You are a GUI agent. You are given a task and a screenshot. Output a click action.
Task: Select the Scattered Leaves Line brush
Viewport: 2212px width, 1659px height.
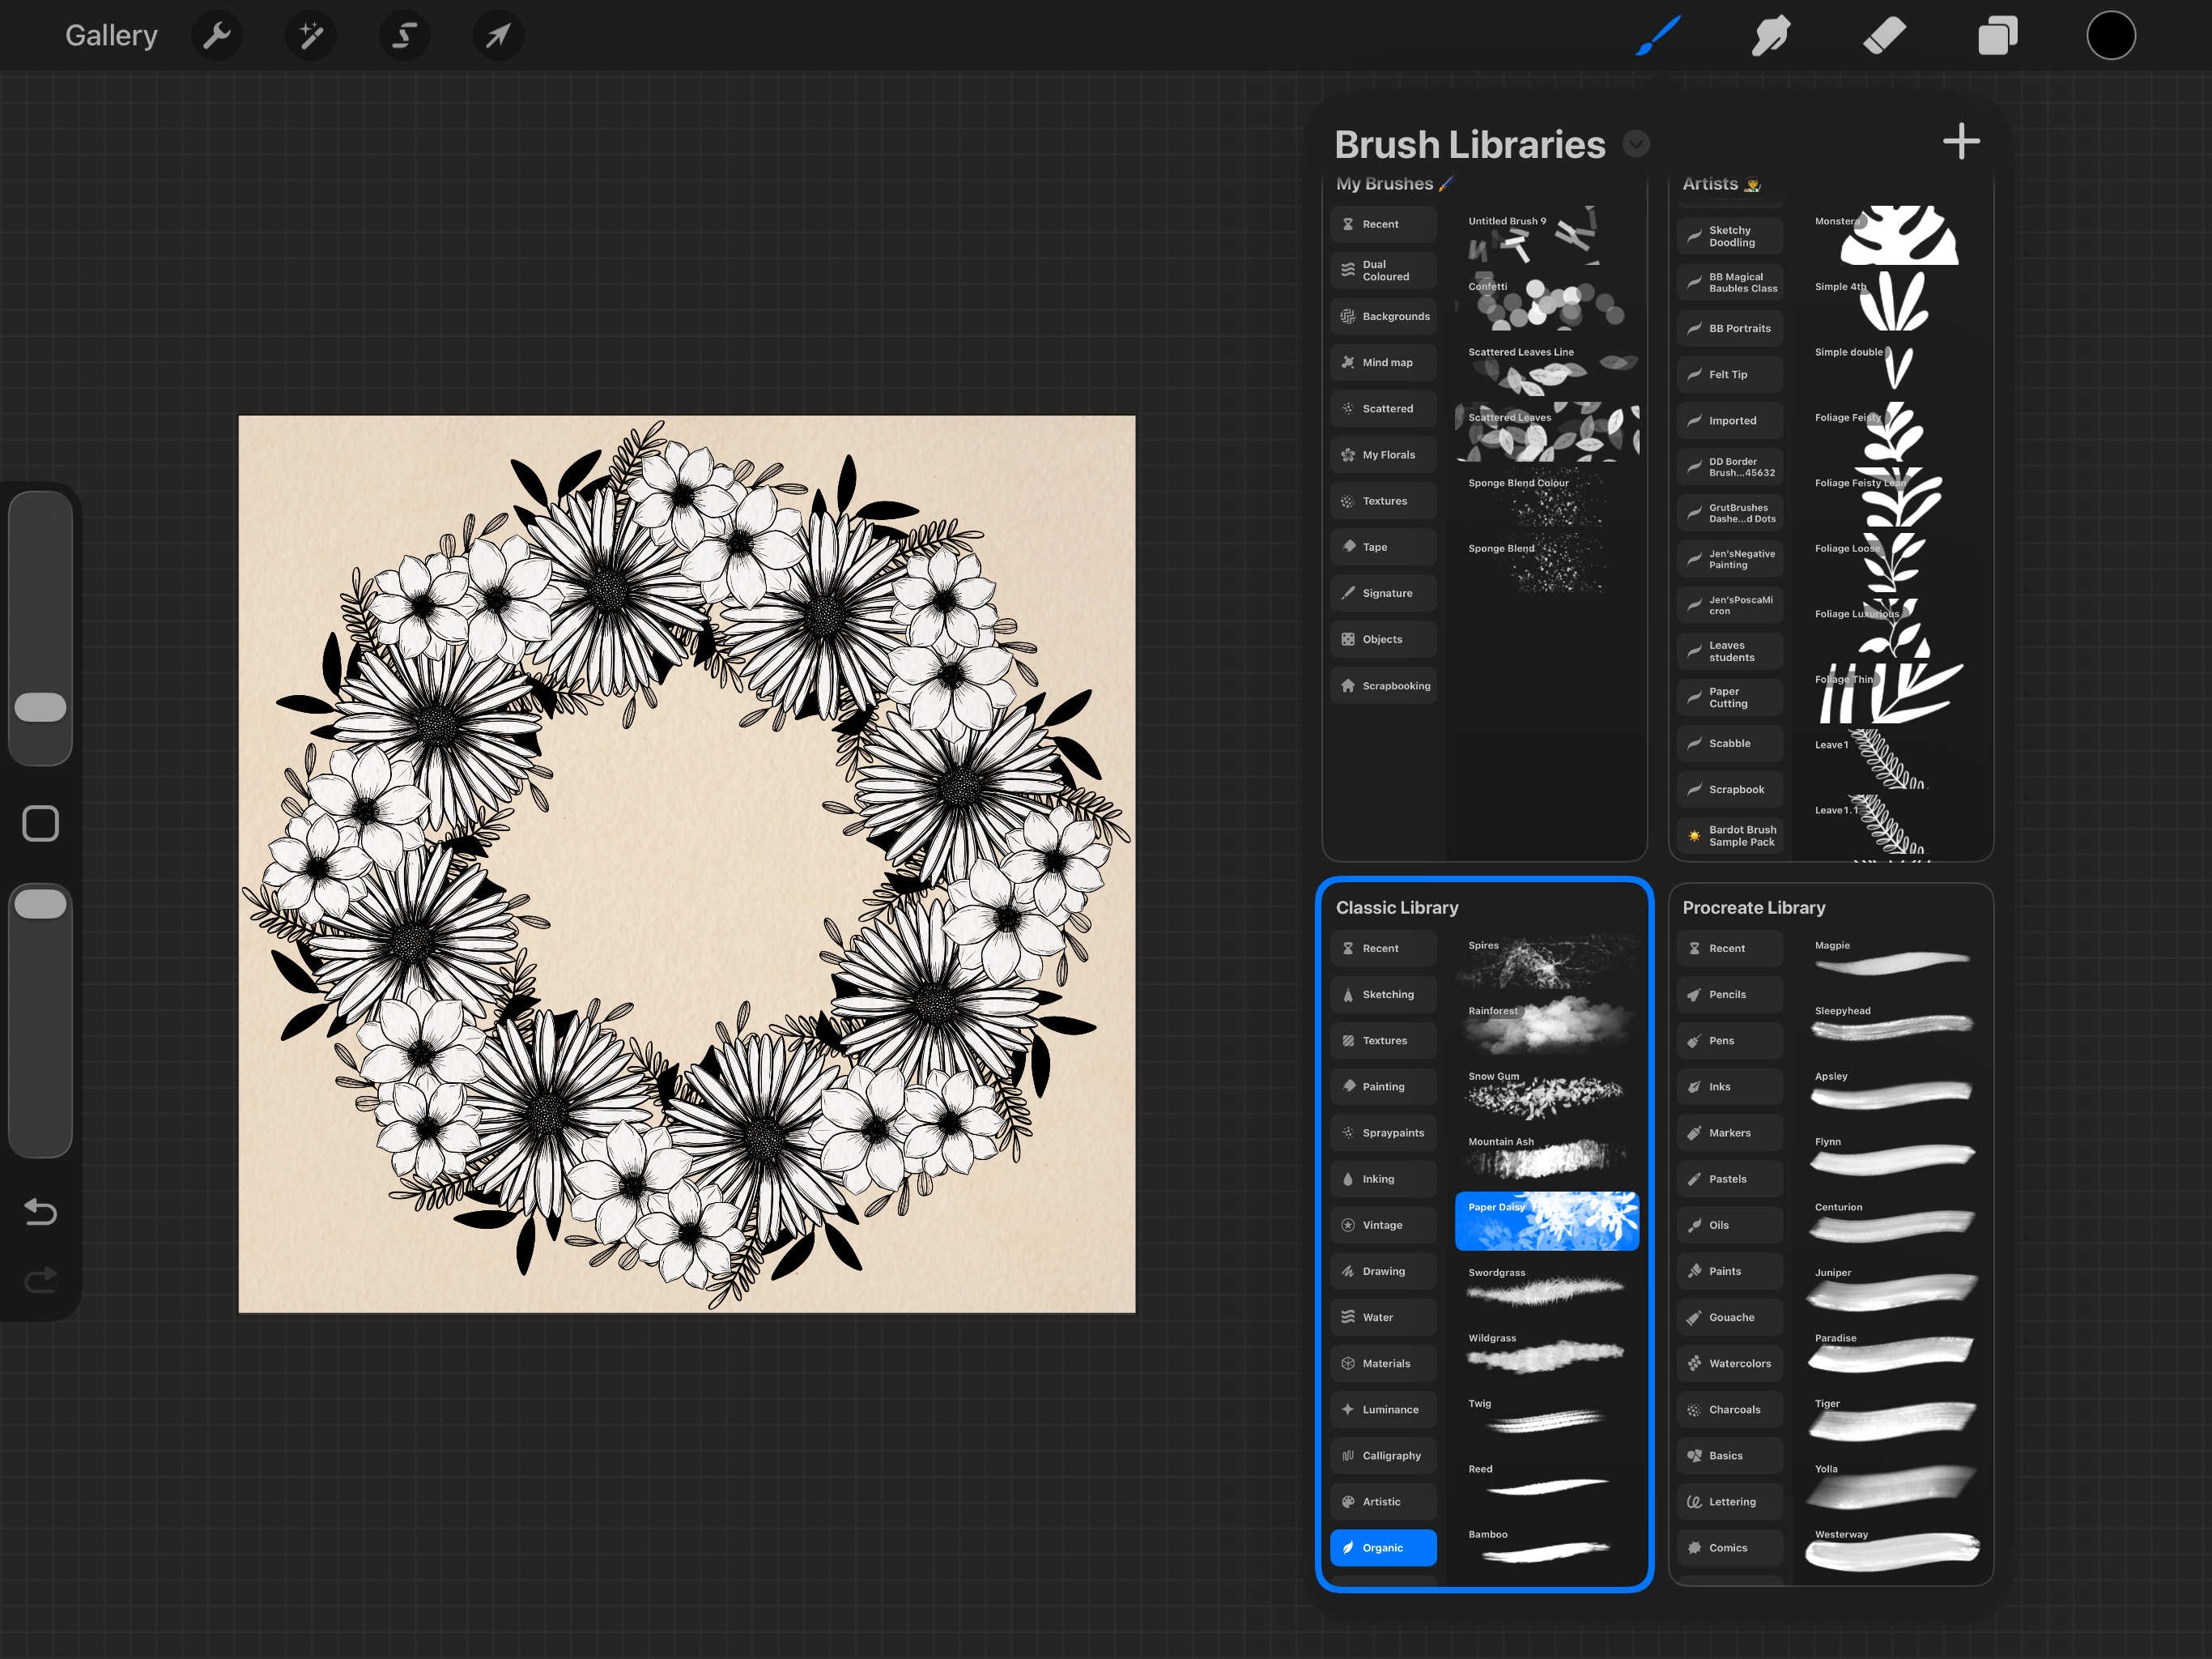point(1546,367)
